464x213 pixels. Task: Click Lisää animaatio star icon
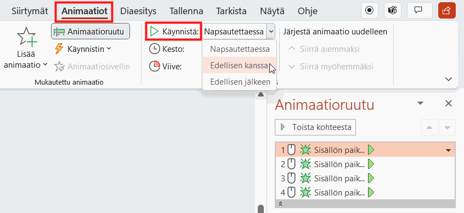click(27, 37)
